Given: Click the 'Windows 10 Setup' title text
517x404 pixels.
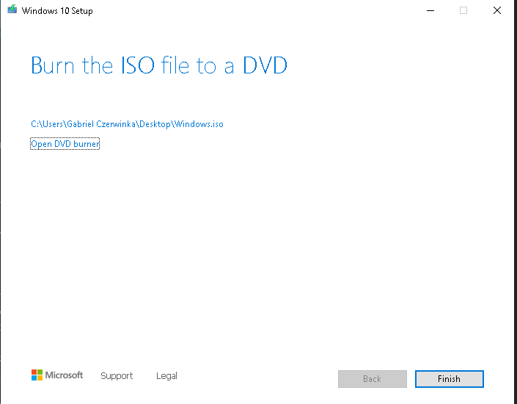Looking at the screenshot, I should [57, 11].
